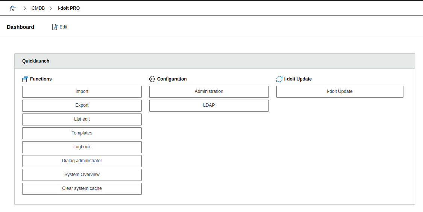Screen dimensions: 423x212
Task: Open Dialog administrator
Action: point(82,161)
